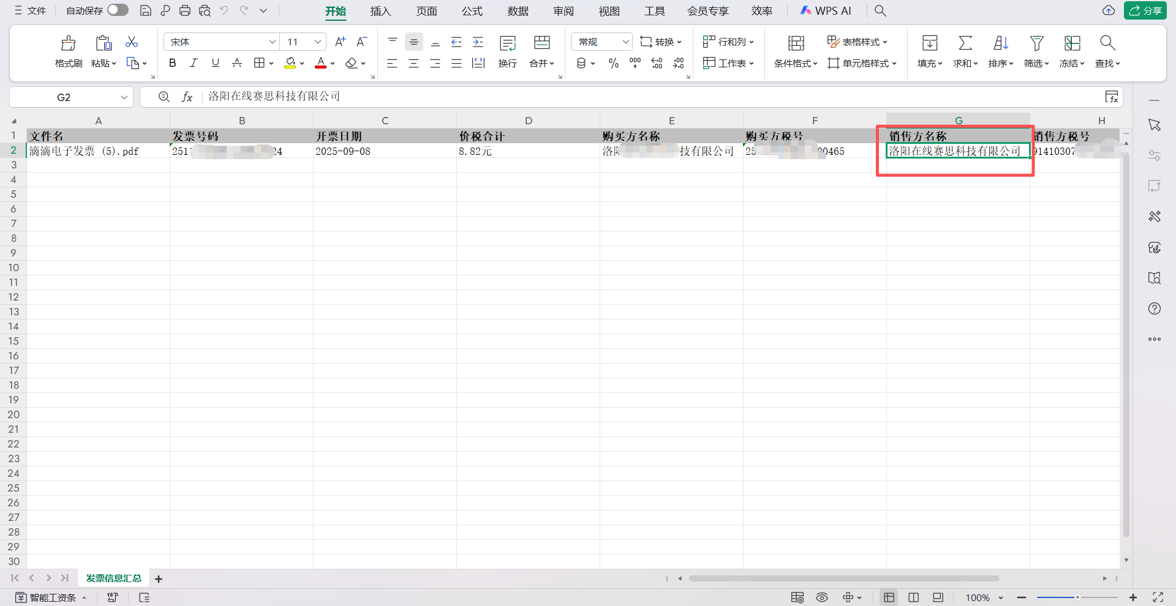Click the Strikethrough text icon
Image resolution: width=1176 pixels, height=606 pixels.
click(237, 63)
